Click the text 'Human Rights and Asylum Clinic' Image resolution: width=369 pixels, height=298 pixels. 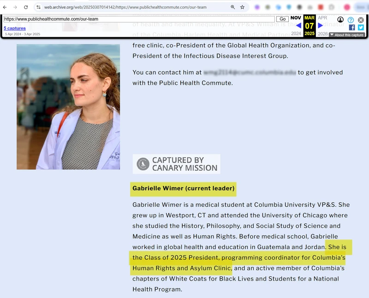(181, 268)
